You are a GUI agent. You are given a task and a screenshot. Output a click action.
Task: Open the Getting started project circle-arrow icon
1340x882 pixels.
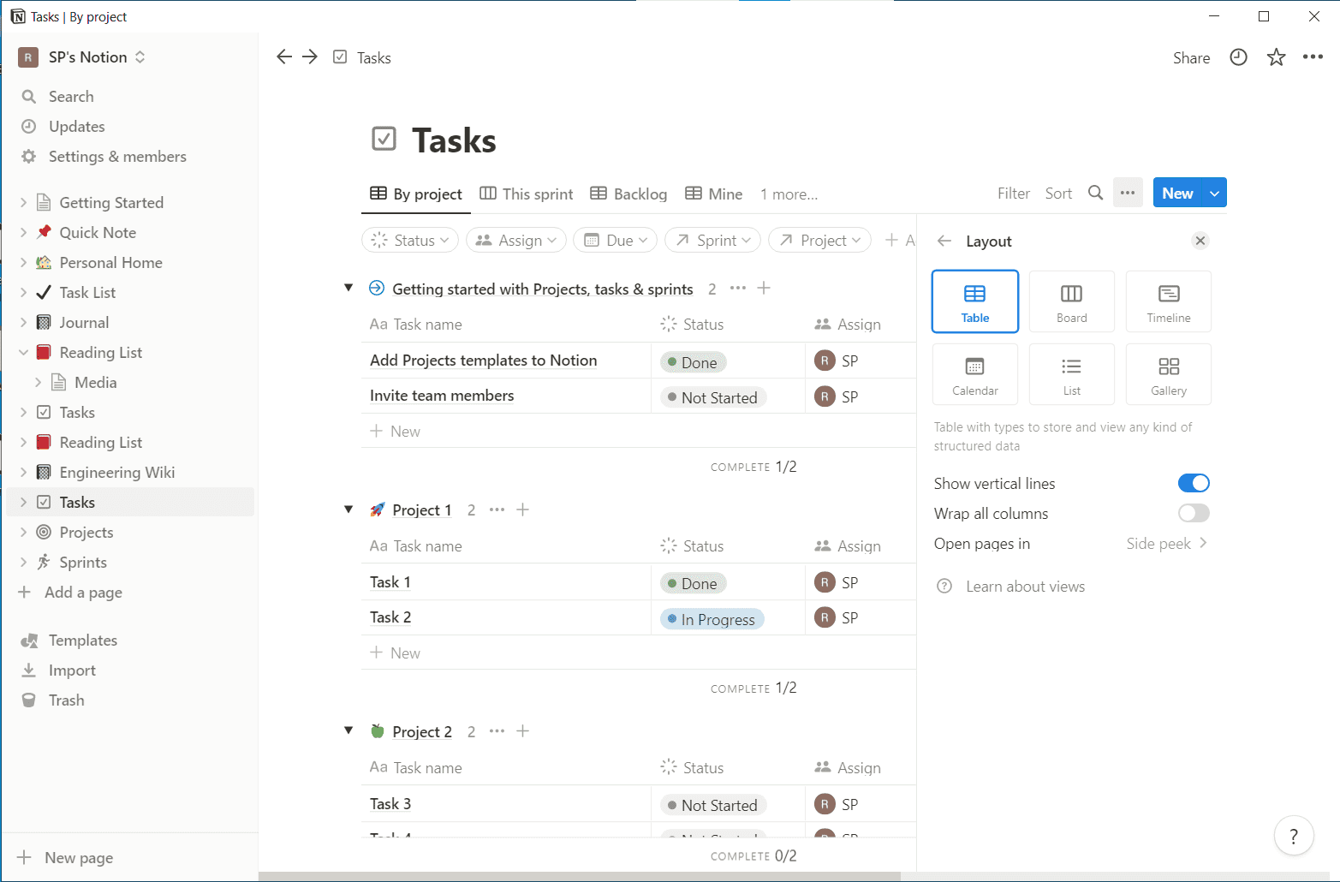(377, 288)
